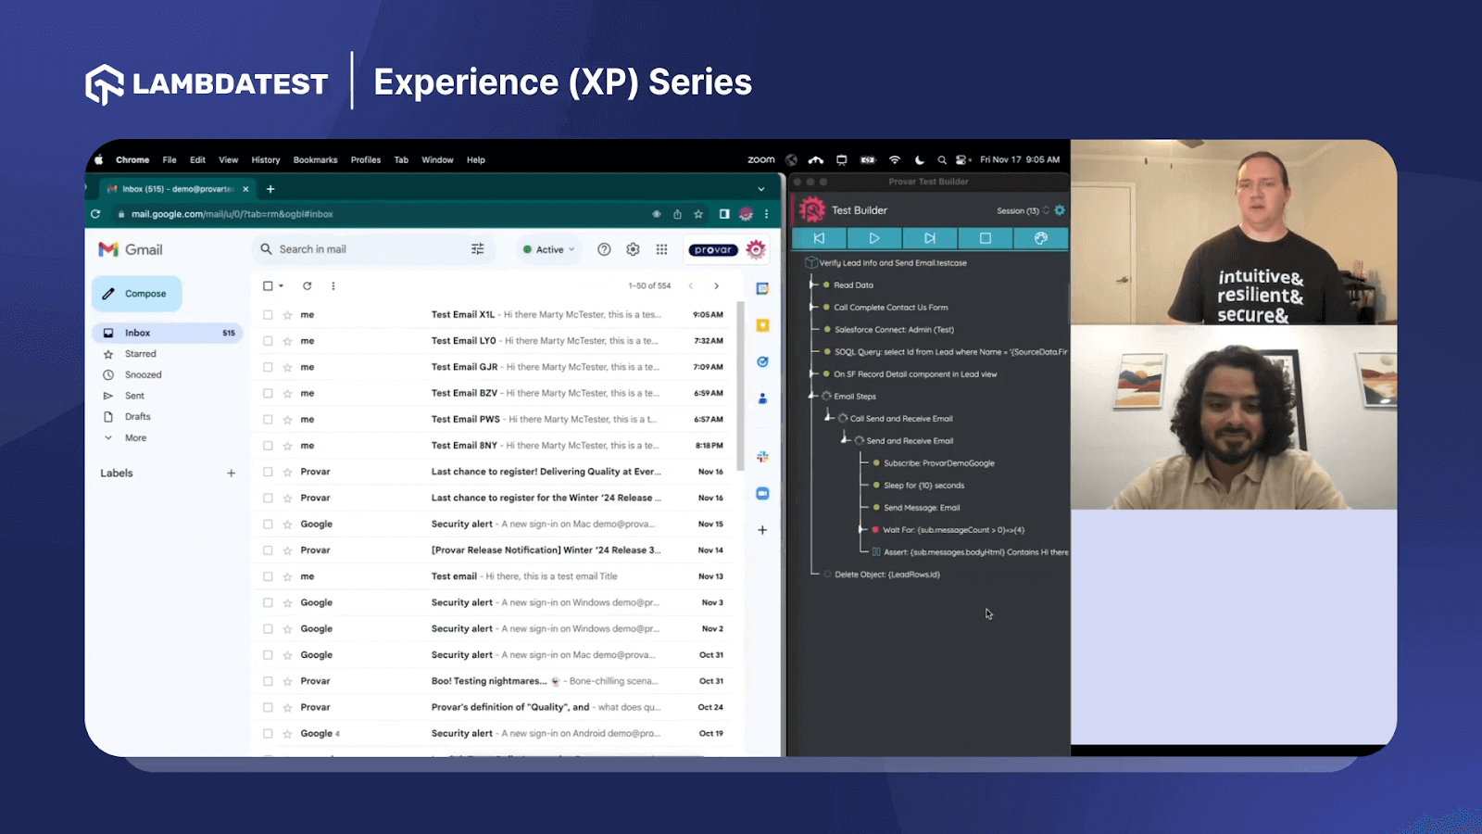Viewport: 1482px width, 834px height.
Task: Expand the More folders list
Action: point(134,437)
